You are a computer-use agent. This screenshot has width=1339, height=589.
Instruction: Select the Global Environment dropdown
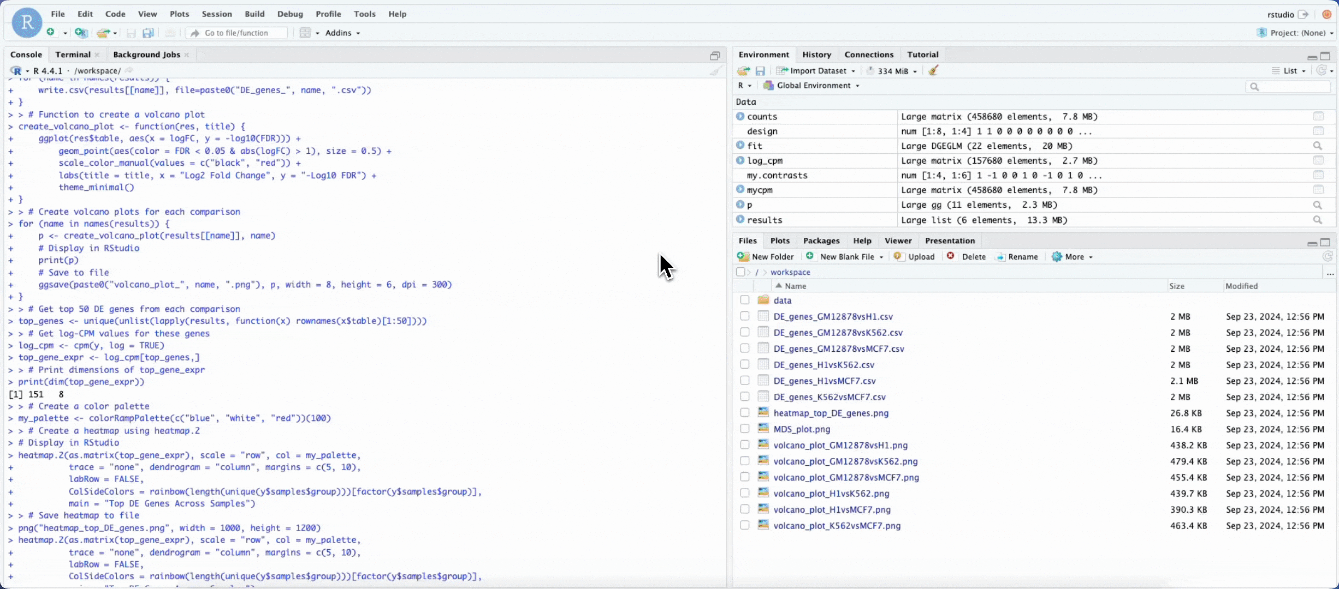(815, 85)
